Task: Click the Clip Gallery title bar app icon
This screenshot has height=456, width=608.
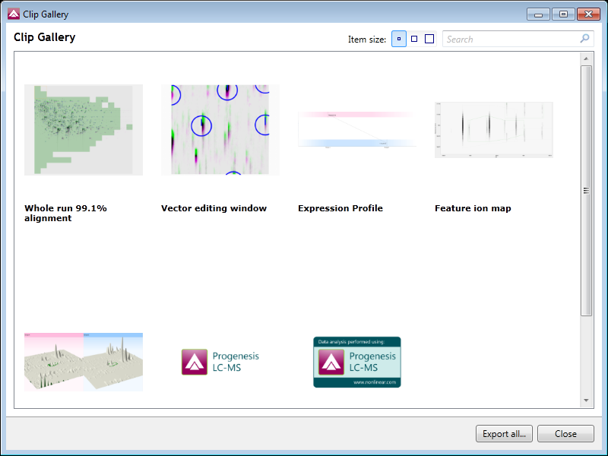Action: 14,14
